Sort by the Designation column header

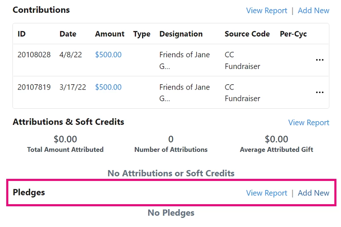tap(181, 34)
